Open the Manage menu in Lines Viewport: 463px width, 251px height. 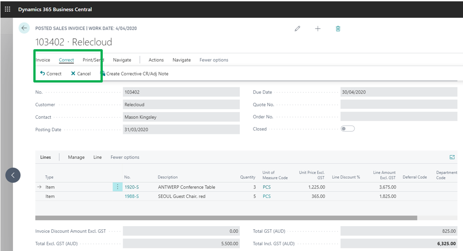point(76,157)
